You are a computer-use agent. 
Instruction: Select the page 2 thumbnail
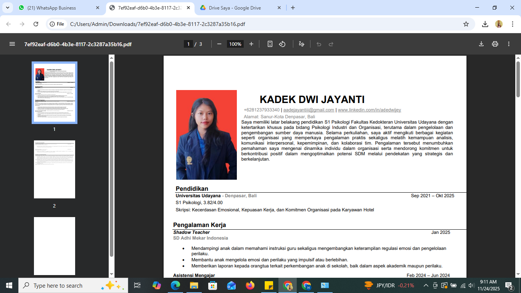click(x=55, y=169)
